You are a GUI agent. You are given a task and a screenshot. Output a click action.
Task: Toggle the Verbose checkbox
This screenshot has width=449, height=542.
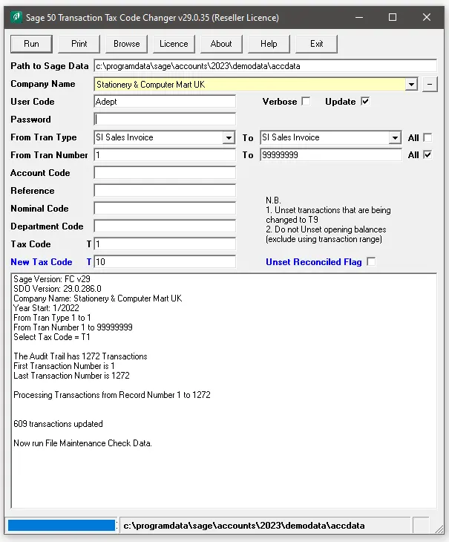(x=306, y=101)
